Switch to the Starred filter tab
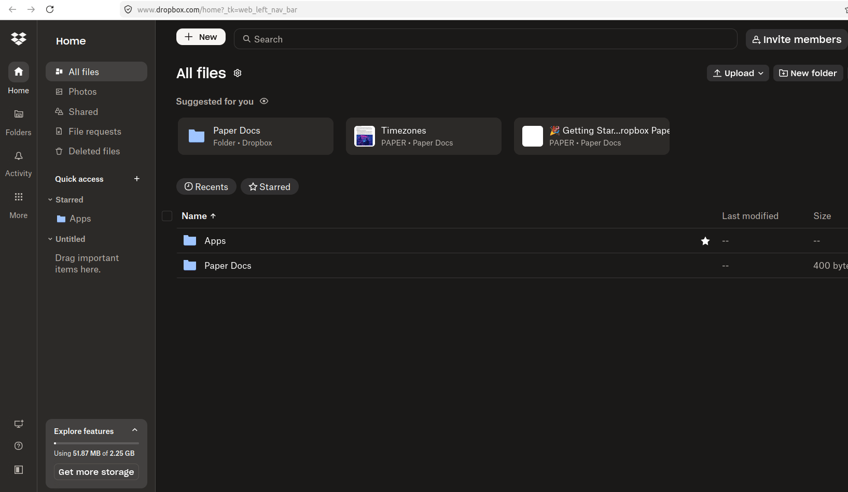 (x=270, y=186)
